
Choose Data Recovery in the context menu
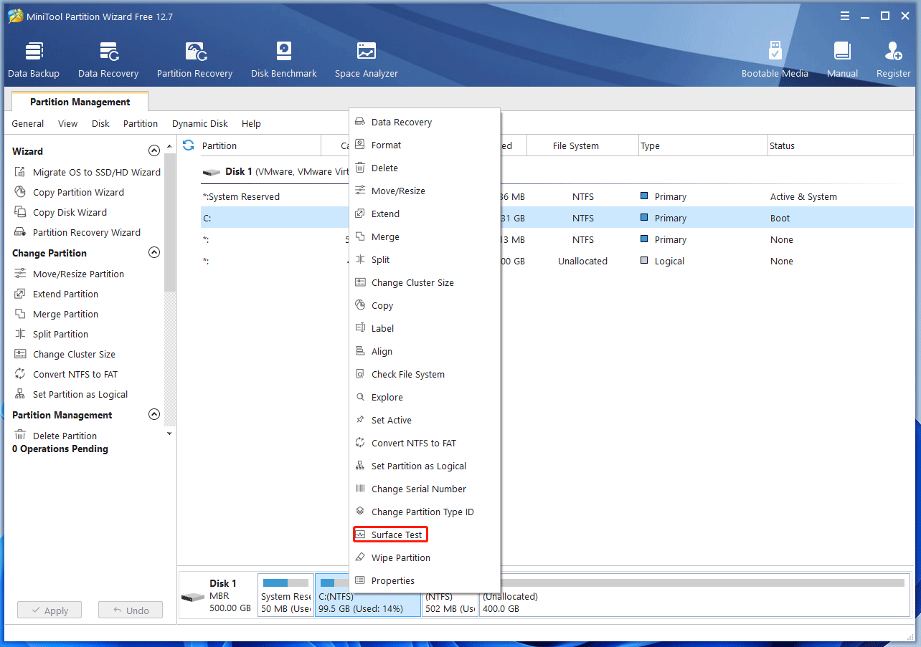click(425, 122)
